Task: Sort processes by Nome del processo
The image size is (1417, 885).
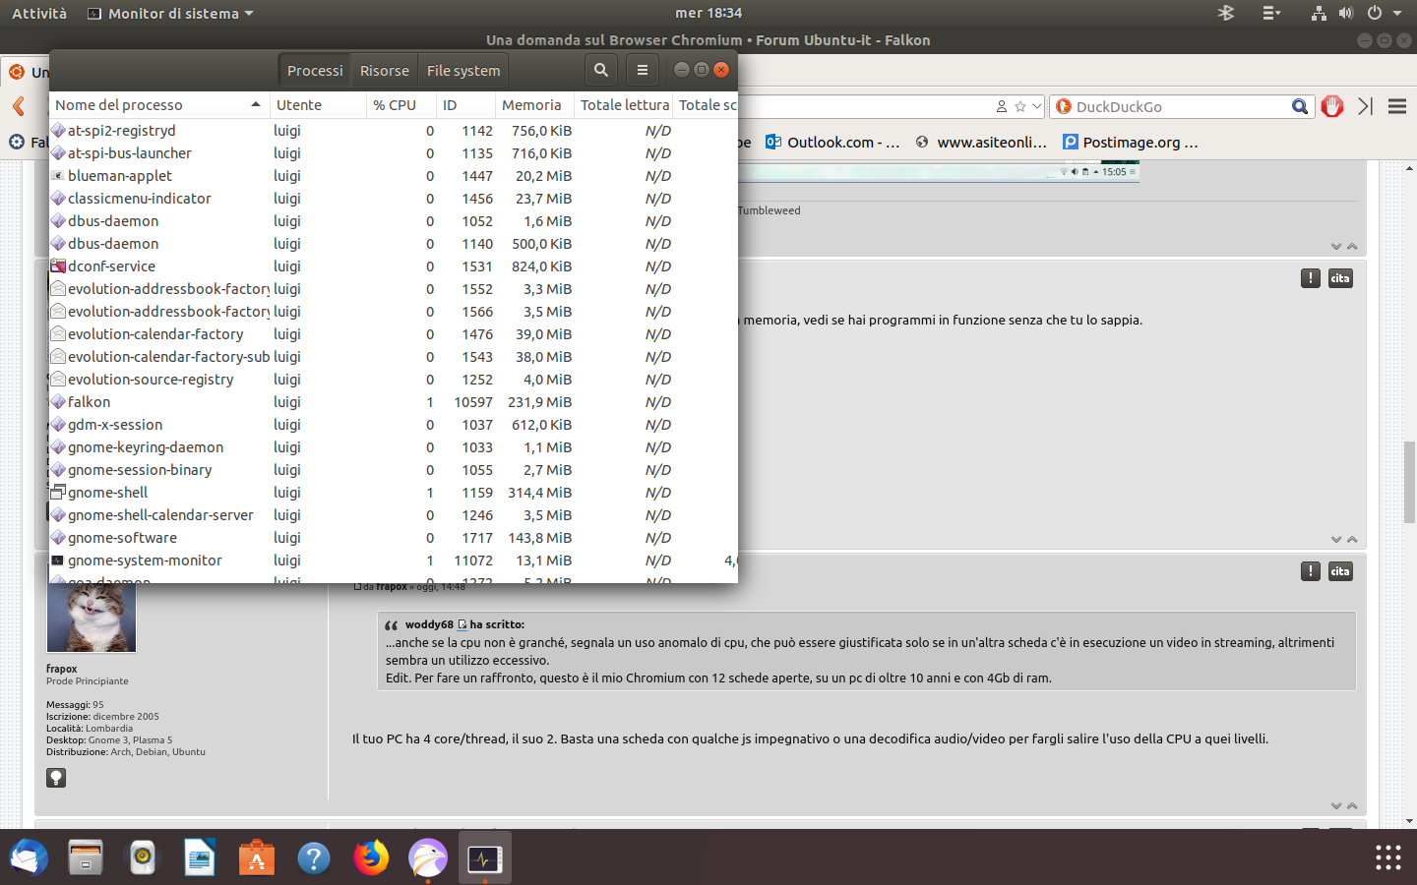Action: (x=158, y=105)
